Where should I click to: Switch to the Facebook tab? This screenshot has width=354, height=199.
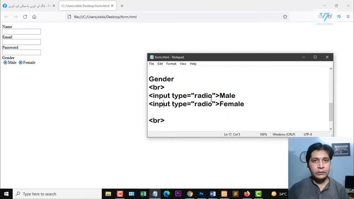point(29,6)
